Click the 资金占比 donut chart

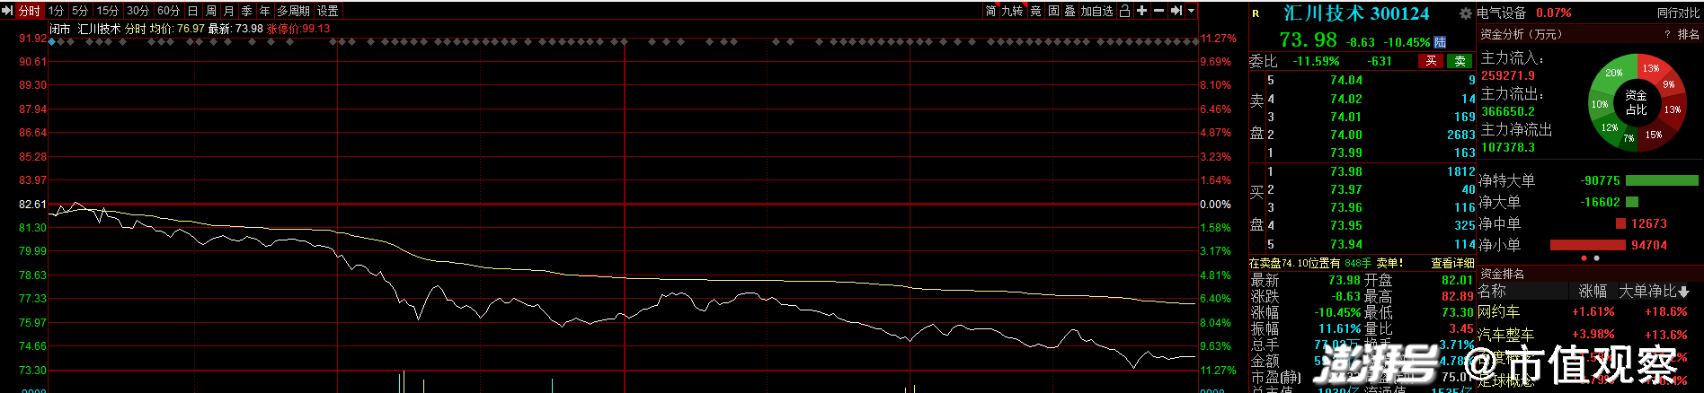pos(1636,101)
